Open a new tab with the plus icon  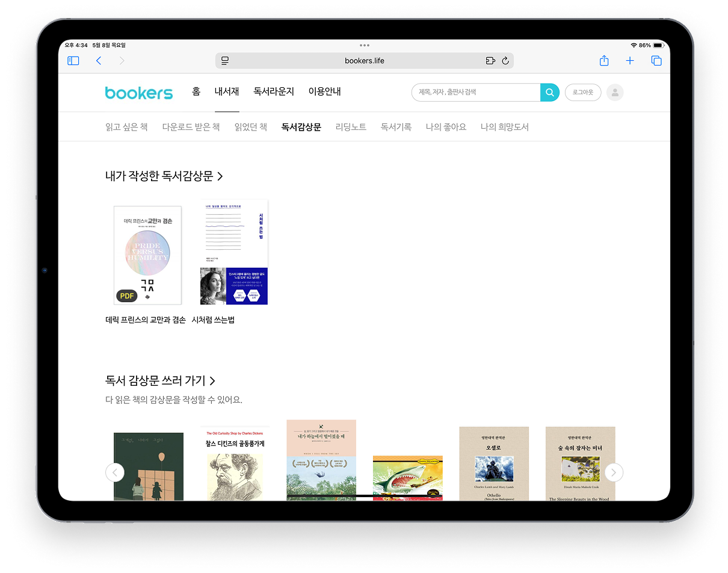point(630,61)
